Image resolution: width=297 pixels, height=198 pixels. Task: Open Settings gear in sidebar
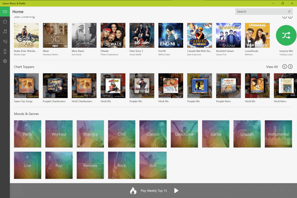point(5,61)
